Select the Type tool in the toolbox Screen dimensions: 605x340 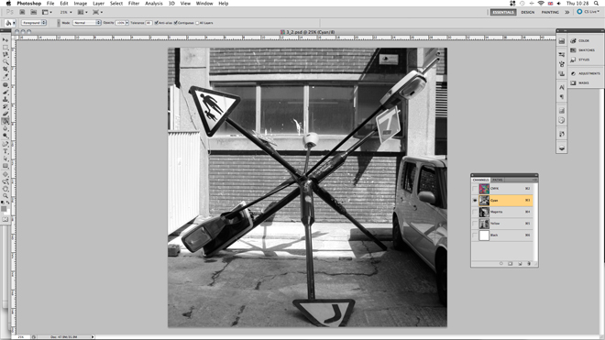(x=5, y=151)
